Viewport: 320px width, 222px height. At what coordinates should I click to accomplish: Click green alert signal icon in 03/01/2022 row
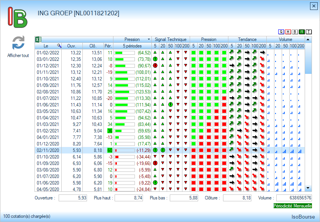[x=155, y=59]
